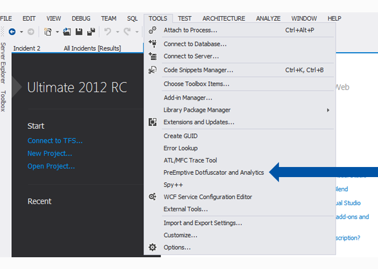Screen dimensions: 378x269
Task: Select Import and Export Settings entry
Action: 240,223
